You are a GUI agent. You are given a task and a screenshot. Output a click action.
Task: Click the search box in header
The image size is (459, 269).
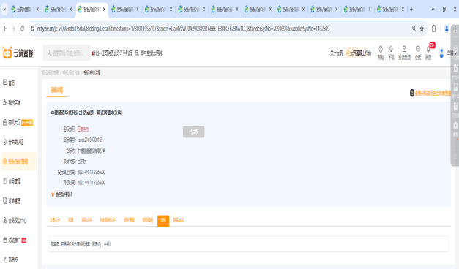[67, 53]
